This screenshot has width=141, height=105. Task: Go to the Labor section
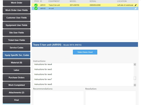pos(16,70)
